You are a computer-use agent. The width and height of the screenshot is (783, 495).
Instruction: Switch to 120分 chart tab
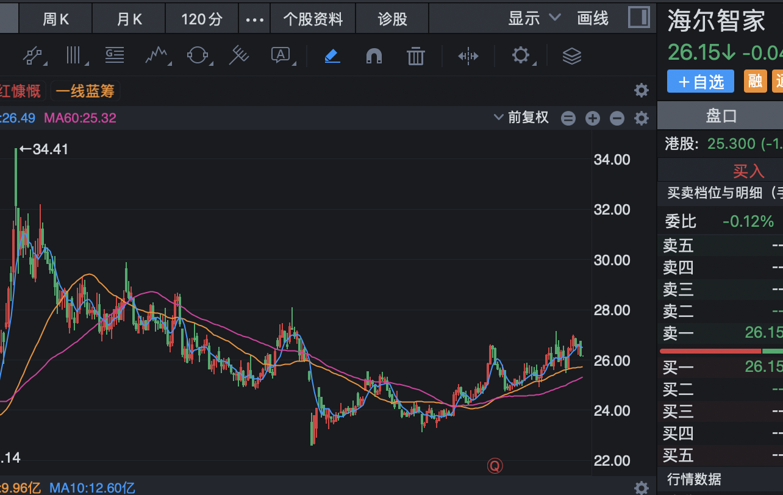pos(202,19)
